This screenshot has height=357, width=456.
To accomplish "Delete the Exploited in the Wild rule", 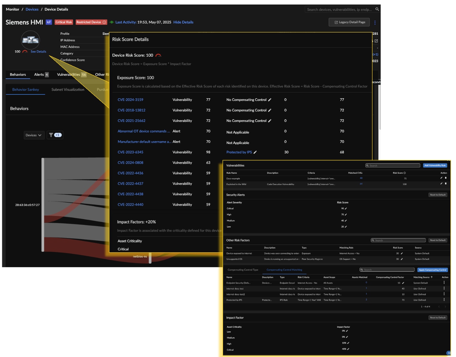I will pyautogui.click(x=446, y=183).
